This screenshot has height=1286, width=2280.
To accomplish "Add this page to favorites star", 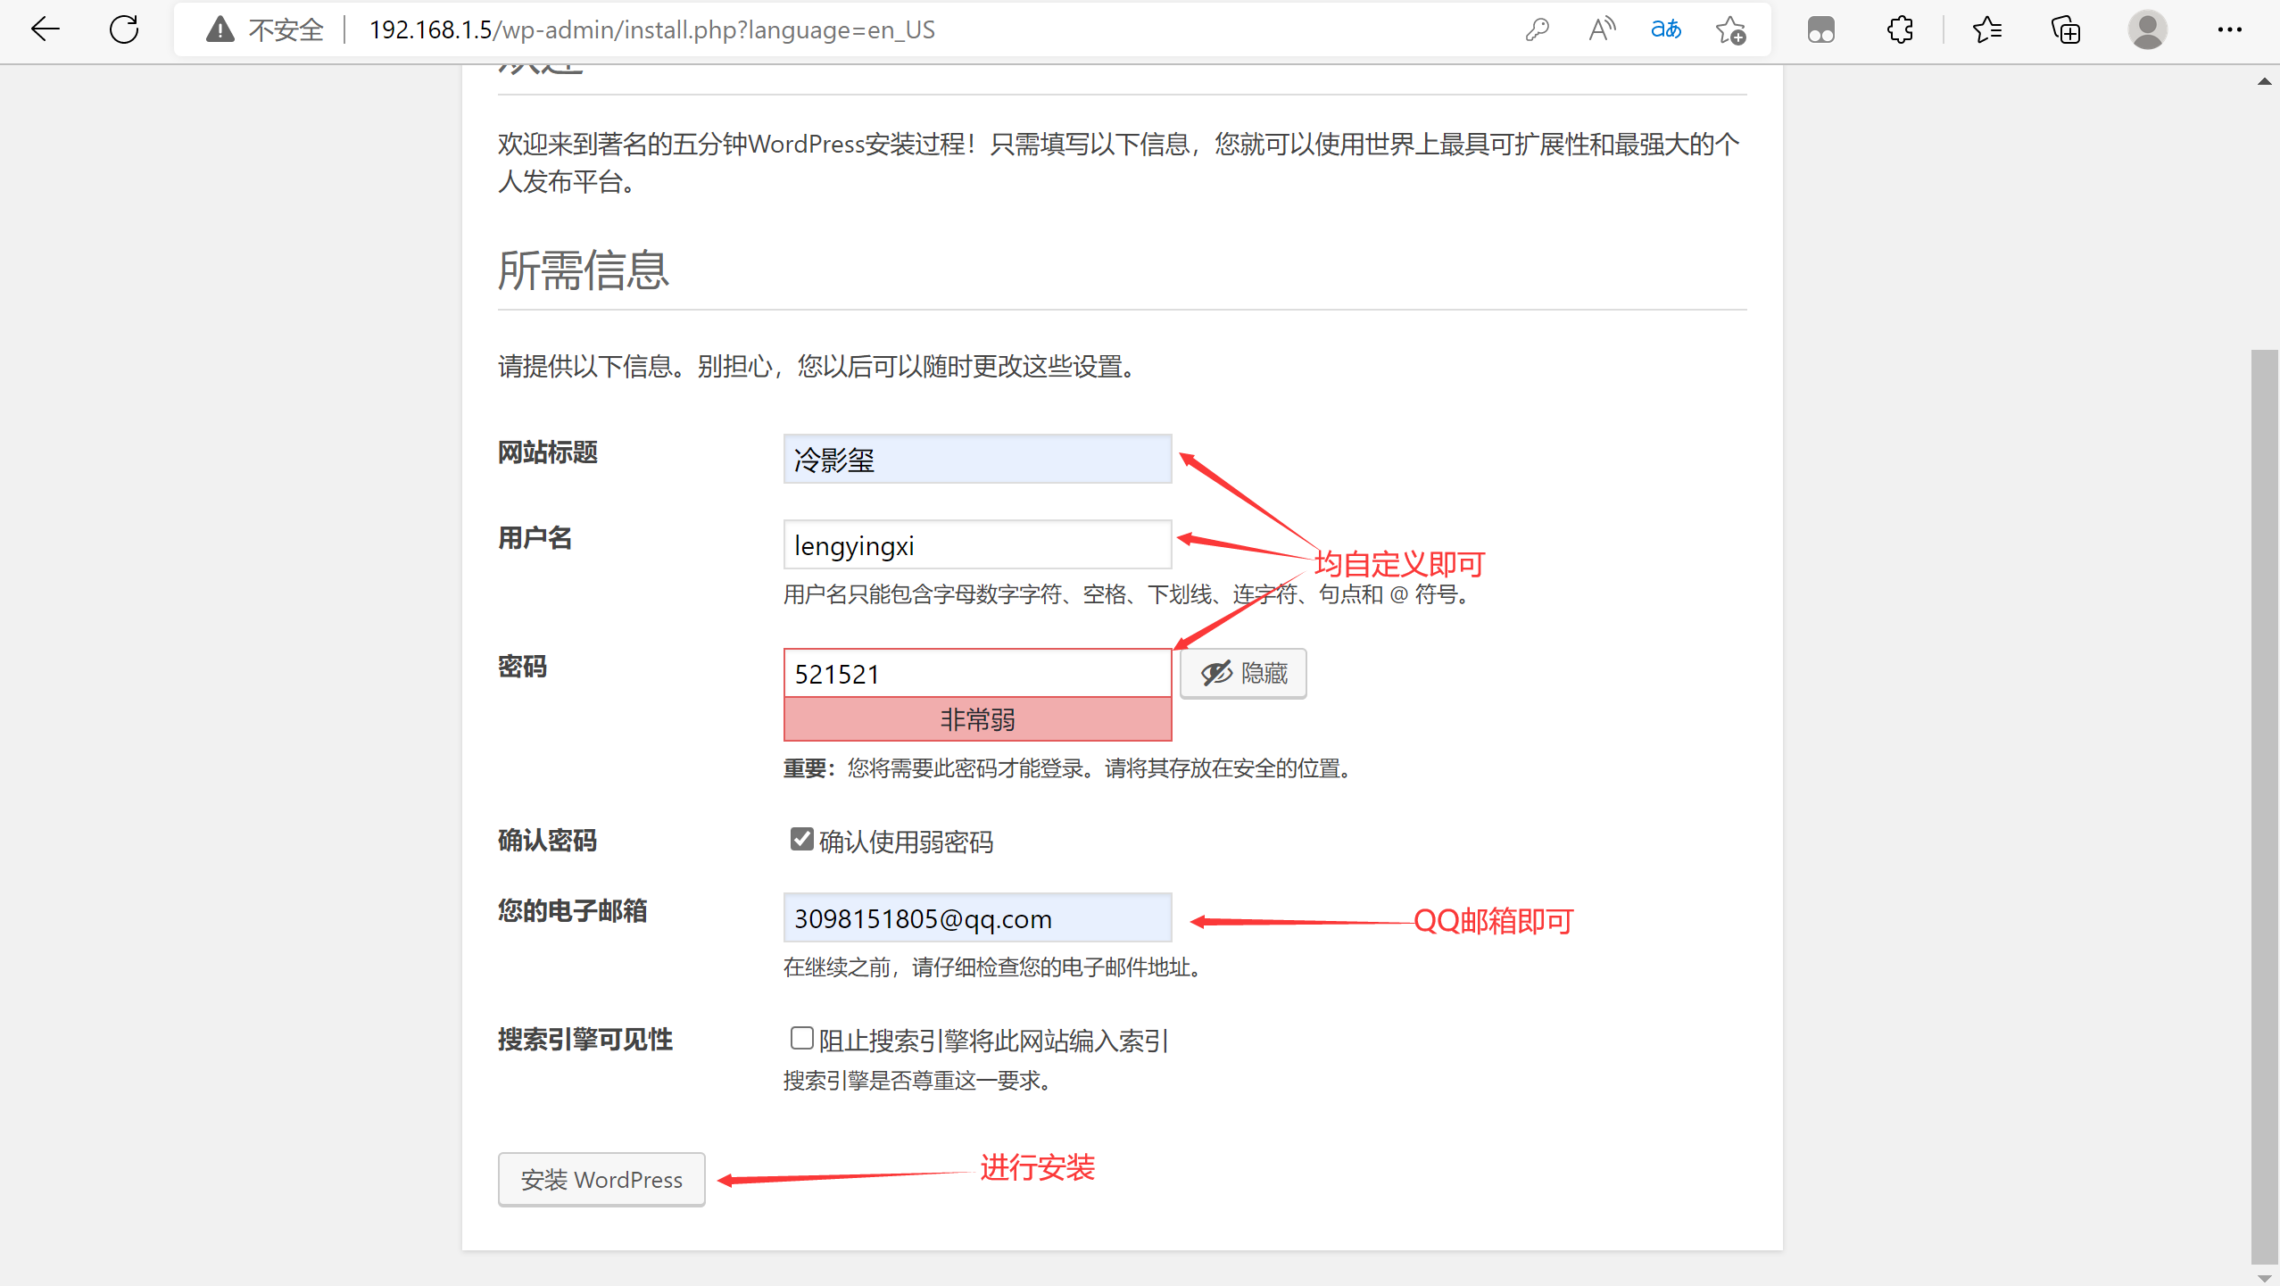I will tap(1731, 29).
